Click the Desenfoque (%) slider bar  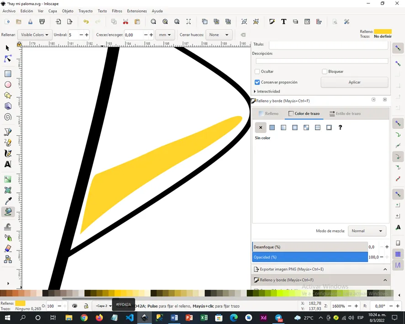310,247
